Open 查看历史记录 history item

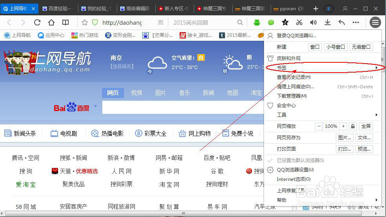[x=294, y=77]
